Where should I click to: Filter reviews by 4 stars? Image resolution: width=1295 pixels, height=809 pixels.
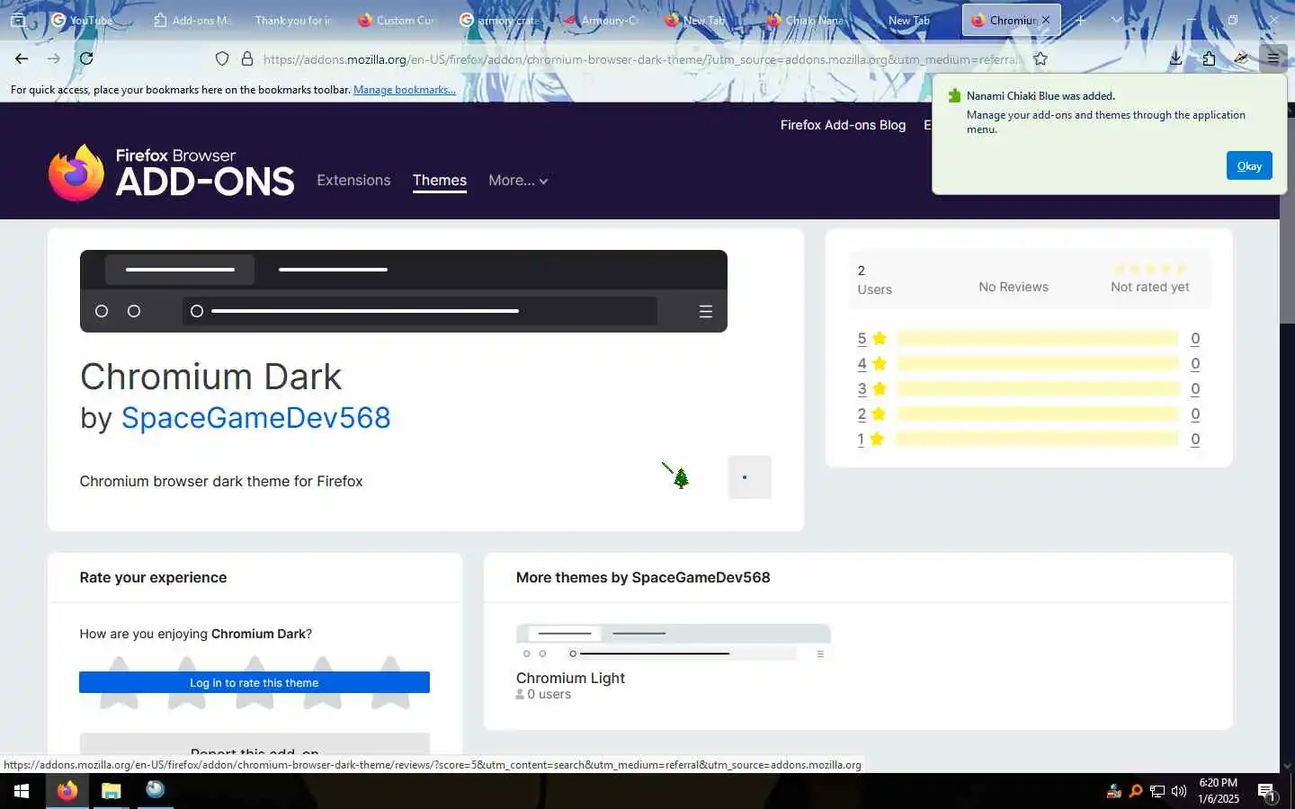coord(871,363)
